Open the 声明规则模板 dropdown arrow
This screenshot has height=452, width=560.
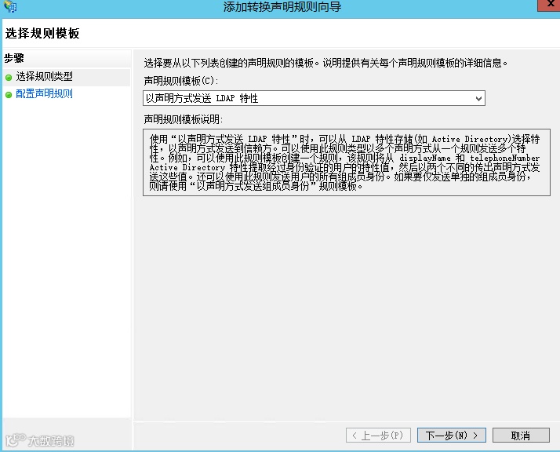click(478, 98)
